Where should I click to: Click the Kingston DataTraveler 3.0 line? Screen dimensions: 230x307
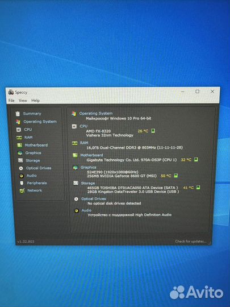[133, 192]
